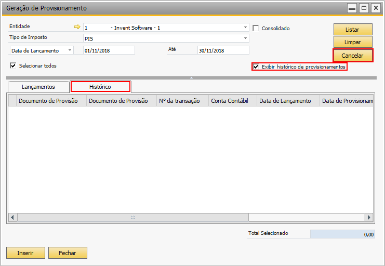Image resolution: width=385 pixels, height=266 pixels.
Task: Click the Data de Lançamento column header
Action: [x=288, y=101]
